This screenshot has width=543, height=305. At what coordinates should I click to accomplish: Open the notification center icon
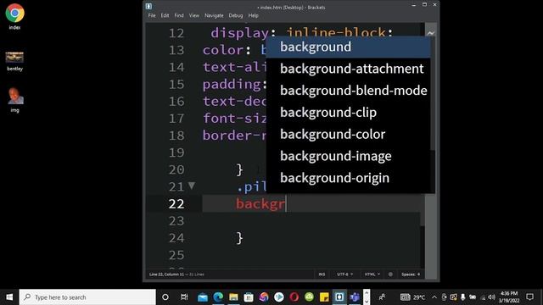tap(529, 297)
